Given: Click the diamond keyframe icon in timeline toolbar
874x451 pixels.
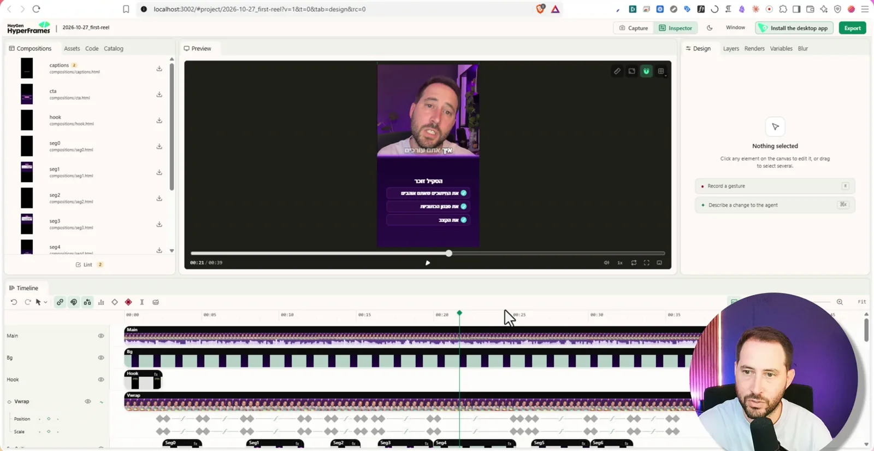Looking at the screenshot, I should pos(115,302).
